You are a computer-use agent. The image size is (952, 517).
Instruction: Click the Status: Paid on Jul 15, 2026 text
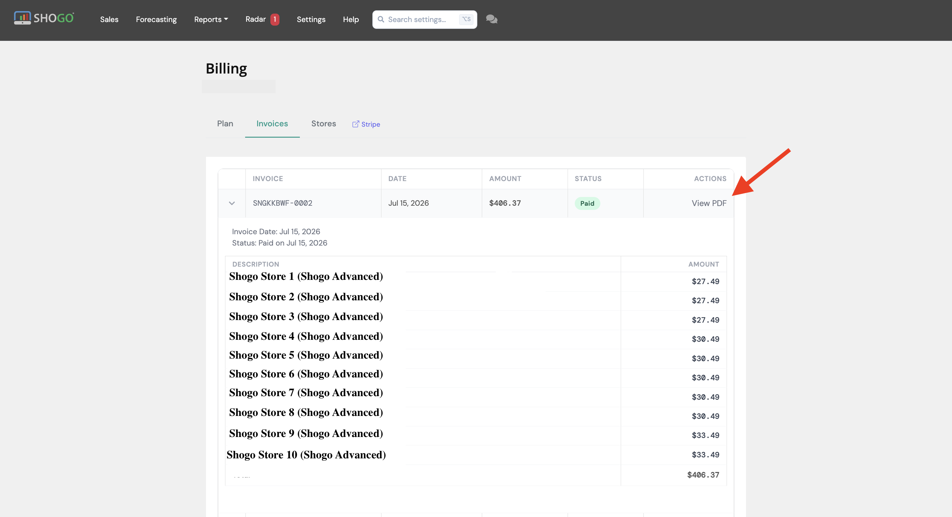279,243
